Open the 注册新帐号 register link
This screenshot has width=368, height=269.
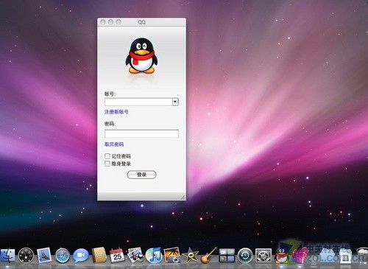coord(116,112)
